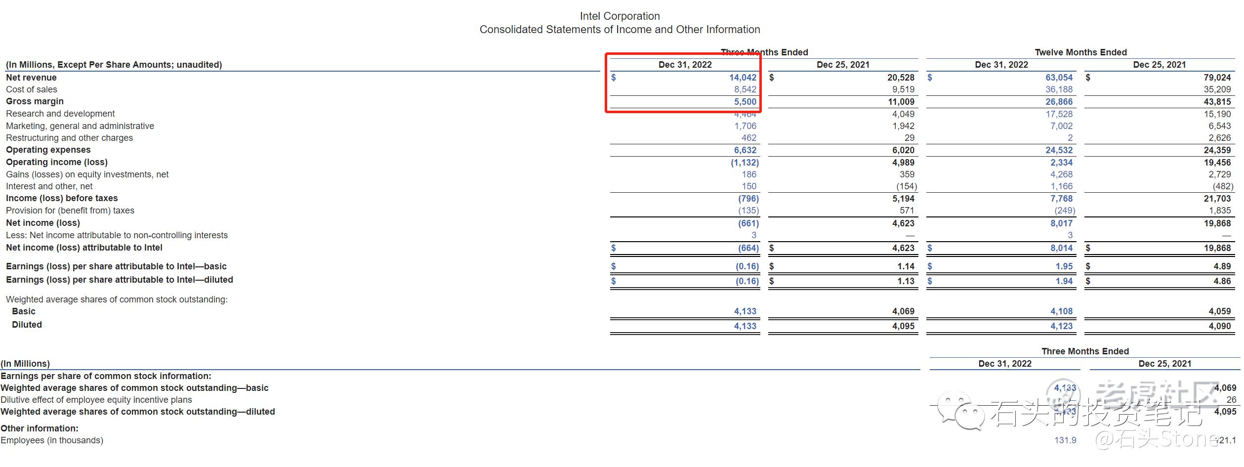Click the "Net revenue" row label
The image size is (1244, 467).
31,78
